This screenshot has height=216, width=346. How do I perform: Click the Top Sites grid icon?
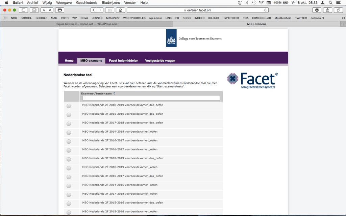click(109, 10)
